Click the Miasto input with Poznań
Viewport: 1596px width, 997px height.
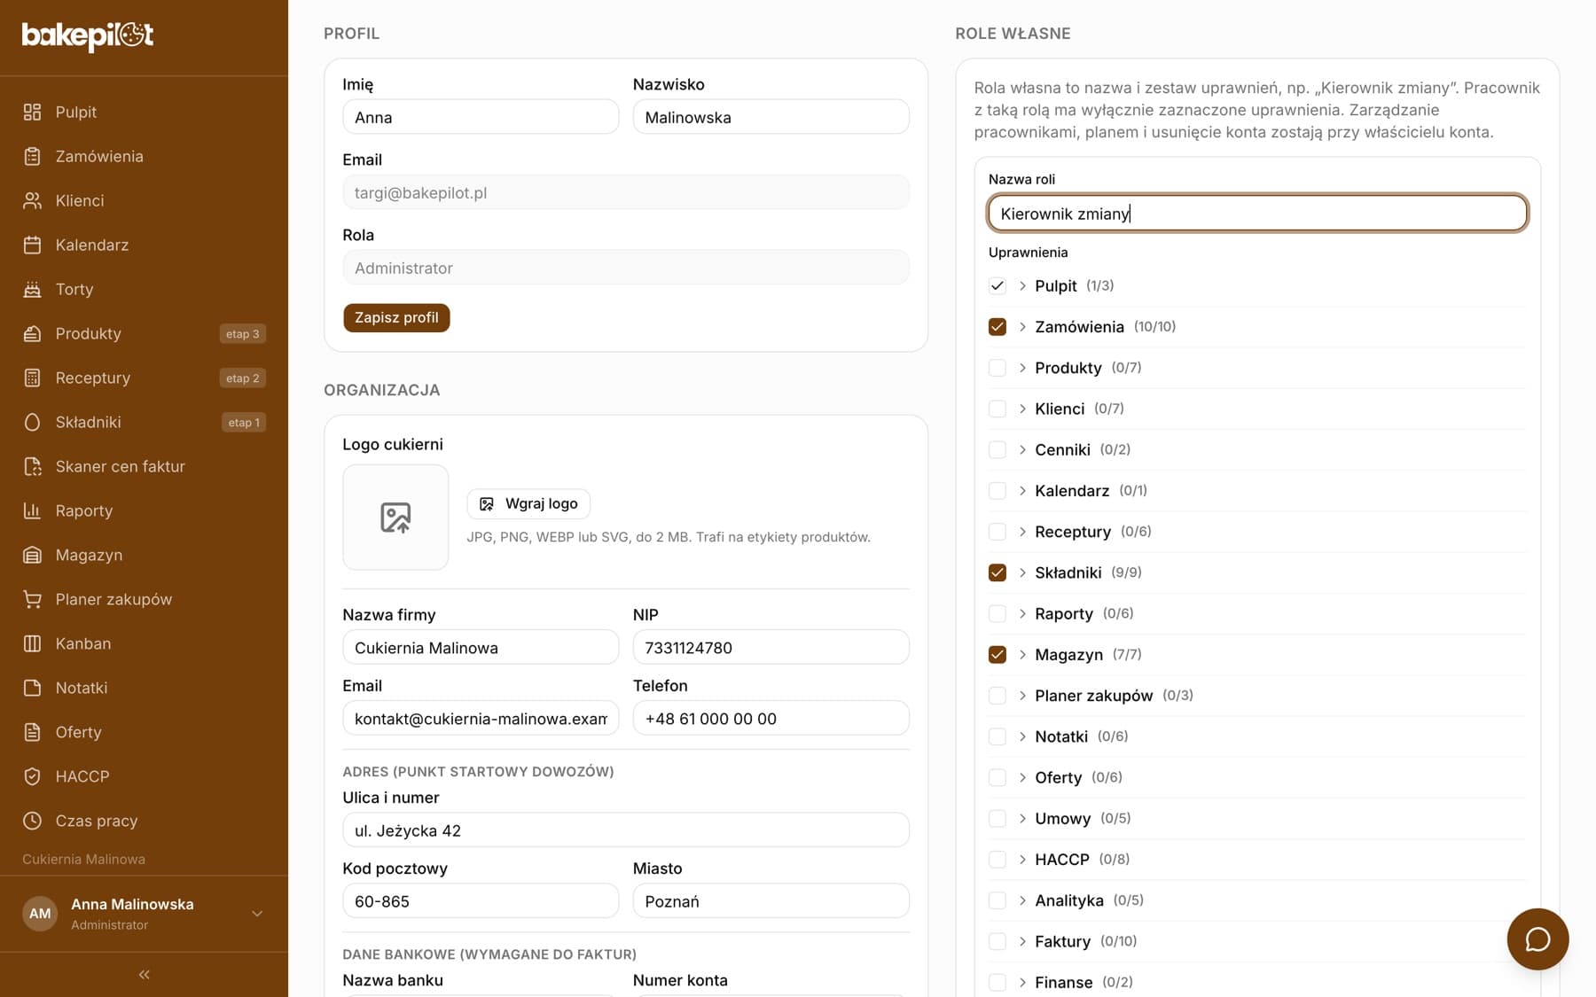pos(771,901)
